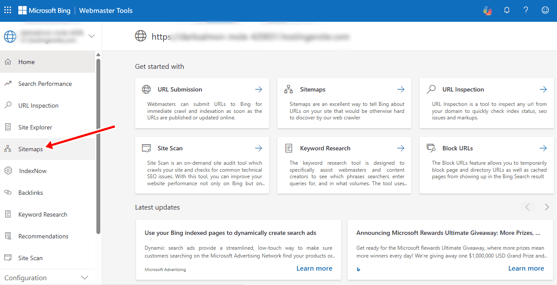Image resolution: width=557 pixels, height=285 pixels.
Task: Click the URL Submission card title
Action: [180, 89]
